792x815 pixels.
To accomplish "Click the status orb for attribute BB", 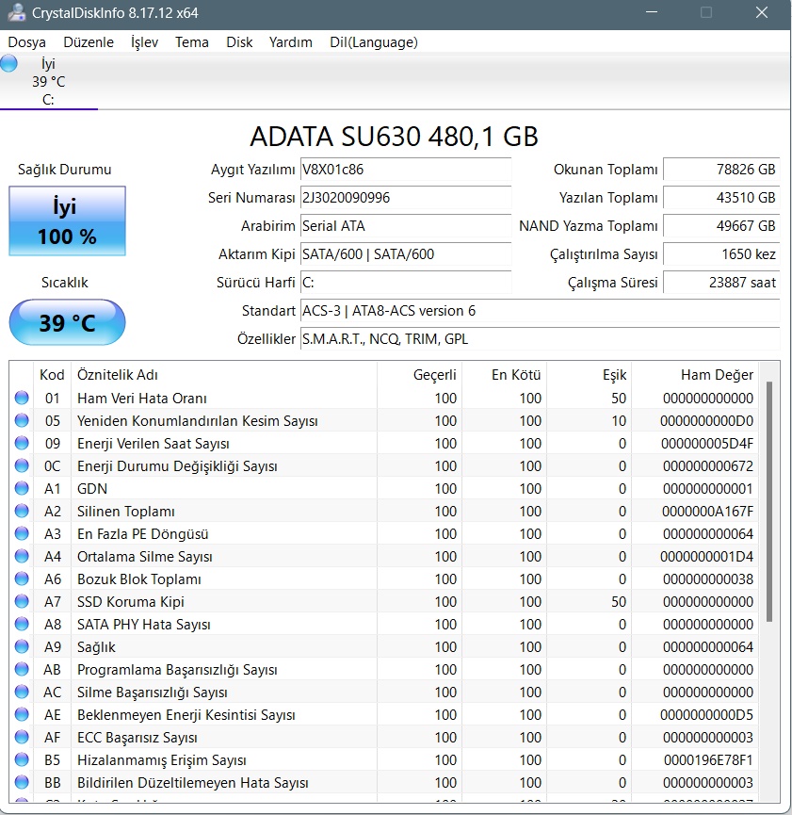I will pyautogui.click(x=22, y=782).
